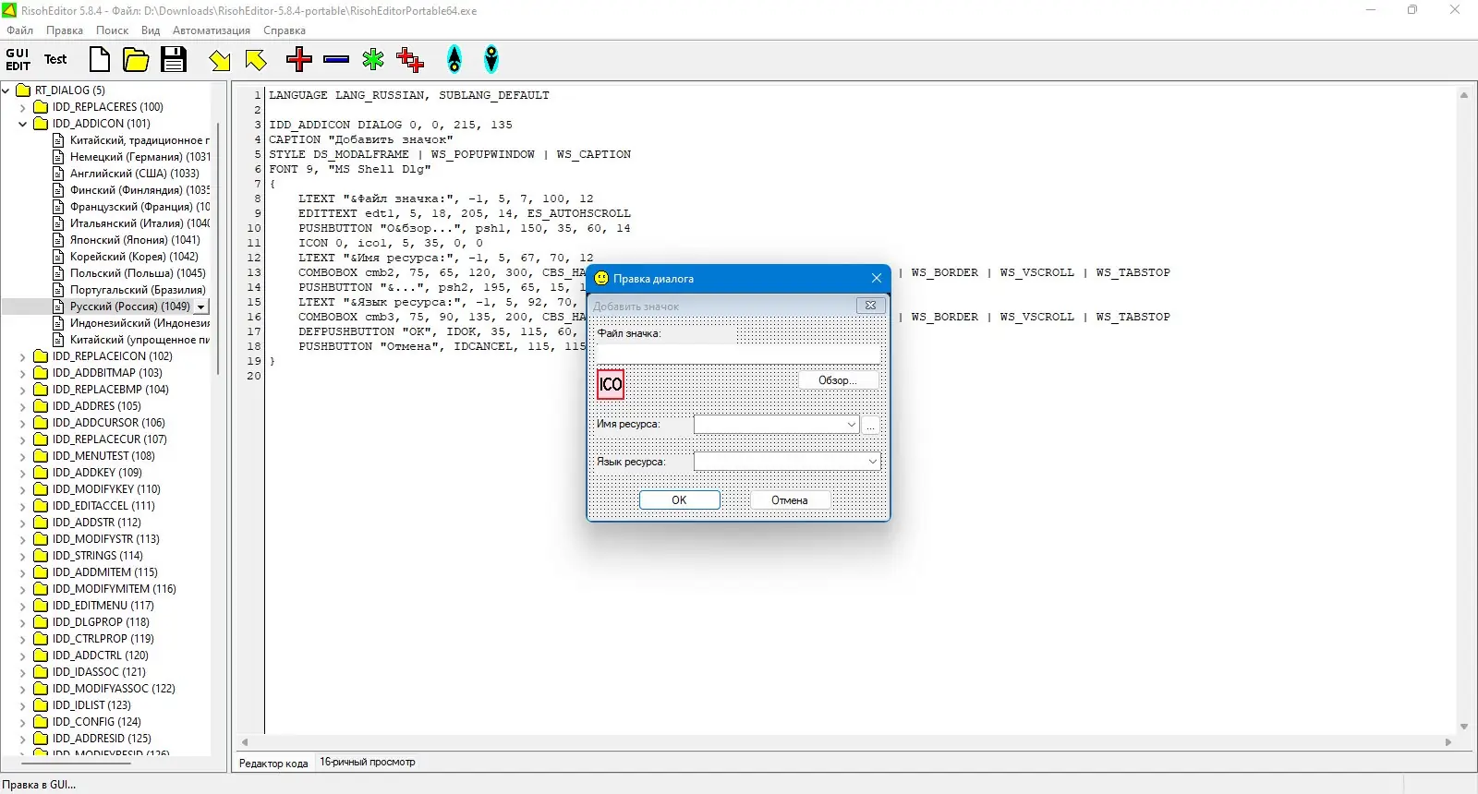The width and height of the screenshot is (1478, 794).
Task: Click the Файл значка: label in dialog
Action: (x=629, y=333)
